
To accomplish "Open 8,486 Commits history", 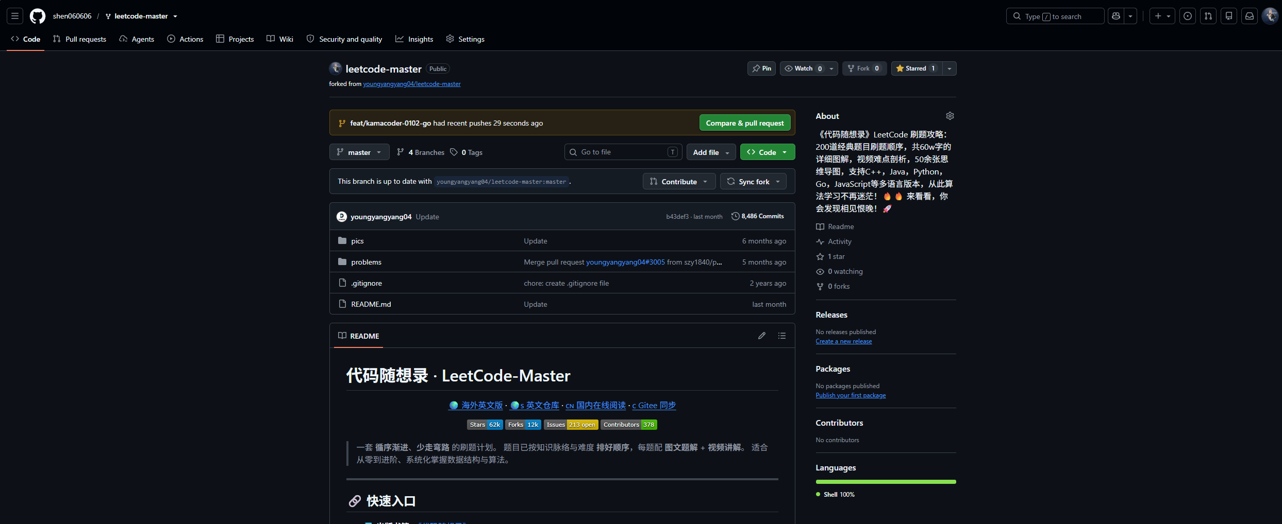I will click(x=758, y=216).
